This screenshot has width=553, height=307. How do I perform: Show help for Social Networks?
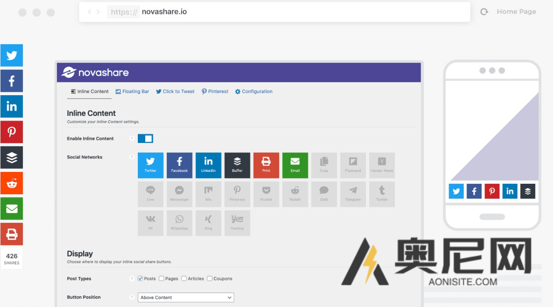(131, 157)
